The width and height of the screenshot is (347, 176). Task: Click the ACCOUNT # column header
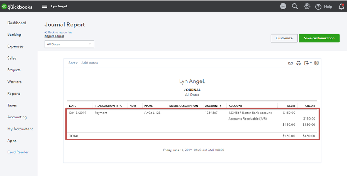(213, 106)
